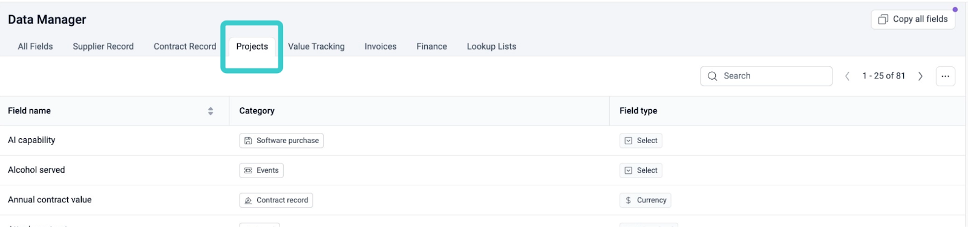The width and height of the screenshot is (968, 227).
Task: Open the three-dots more options menu
Action: point(945,76)
